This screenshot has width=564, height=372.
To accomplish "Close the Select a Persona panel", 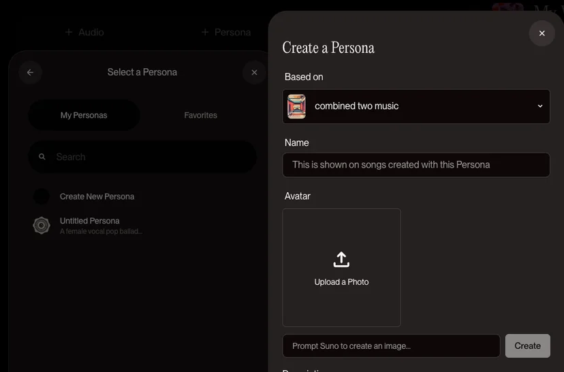I will click(x=254, y=72).
